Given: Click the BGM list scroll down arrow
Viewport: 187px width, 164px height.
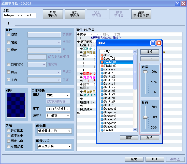Looking at the screenshot, I should (x=135, y=130).
